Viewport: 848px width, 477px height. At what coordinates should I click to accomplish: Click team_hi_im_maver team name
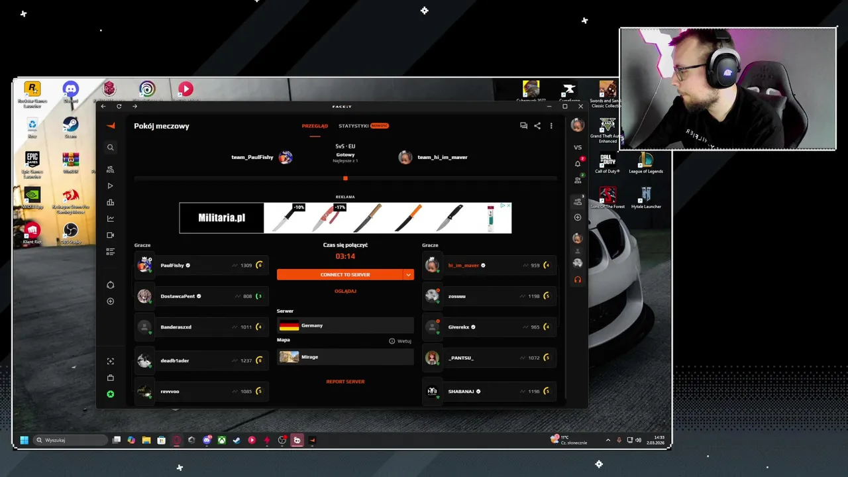pos(443,158)
